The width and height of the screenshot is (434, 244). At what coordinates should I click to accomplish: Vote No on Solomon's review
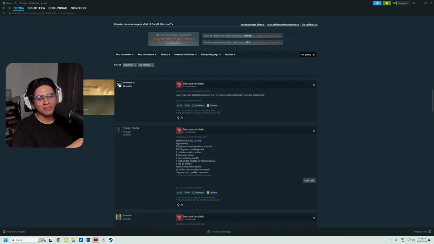coord(187,105)
